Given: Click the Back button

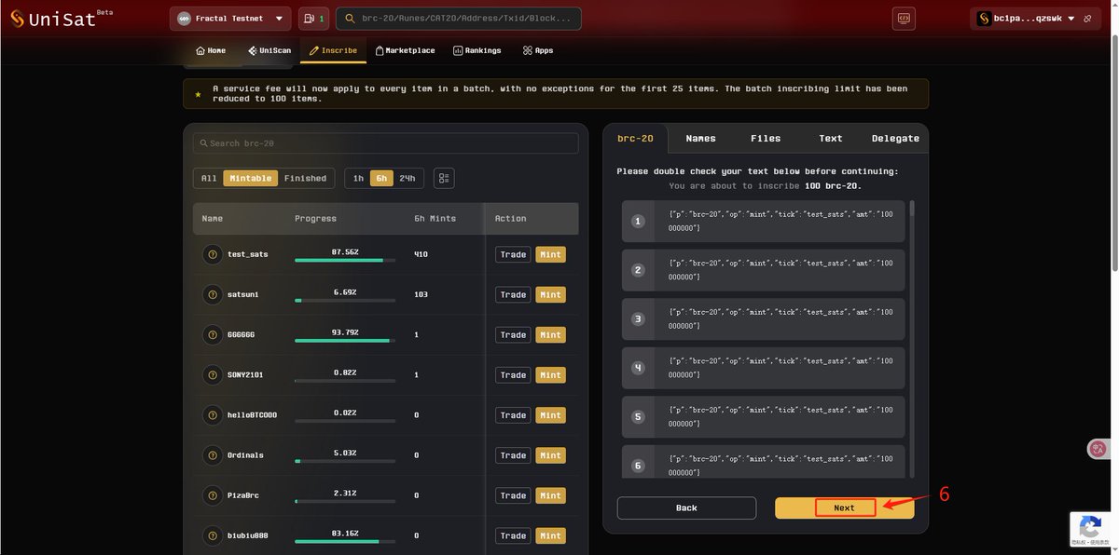Looking at the screenshot, I should tap(686, 508).
